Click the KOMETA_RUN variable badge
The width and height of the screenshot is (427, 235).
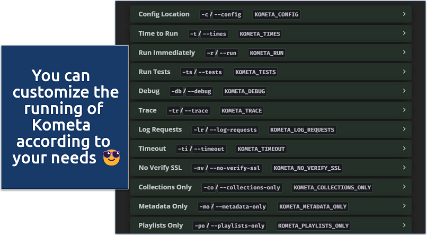pos(266,53)
